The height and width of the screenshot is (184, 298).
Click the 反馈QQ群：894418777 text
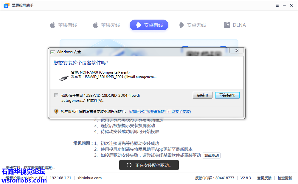click(215, 178)
